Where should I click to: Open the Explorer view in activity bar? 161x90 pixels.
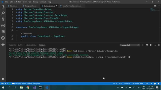point(3,7)
